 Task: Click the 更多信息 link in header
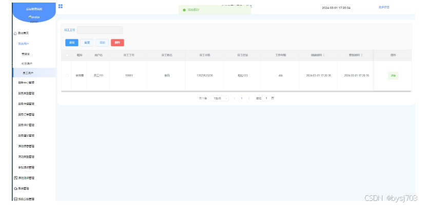(384, 7)
